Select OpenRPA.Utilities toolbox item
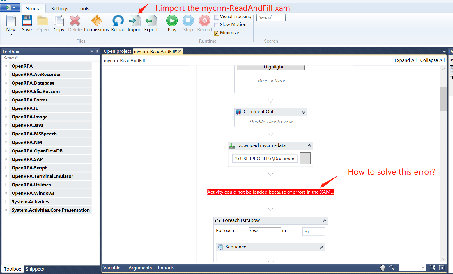Screen dimensions: 453x274 pyautogui.click(x=50, y=185)
